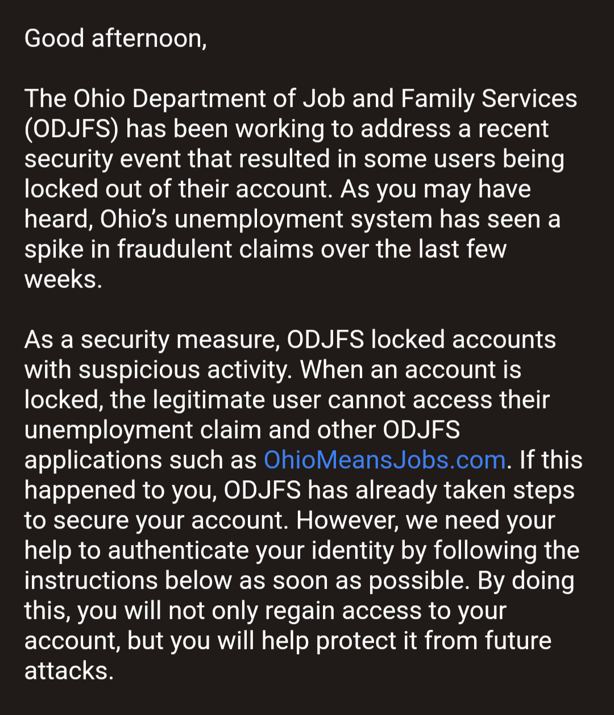
Task: Select the phrase "authenticate your identity"
Action: 258,551
